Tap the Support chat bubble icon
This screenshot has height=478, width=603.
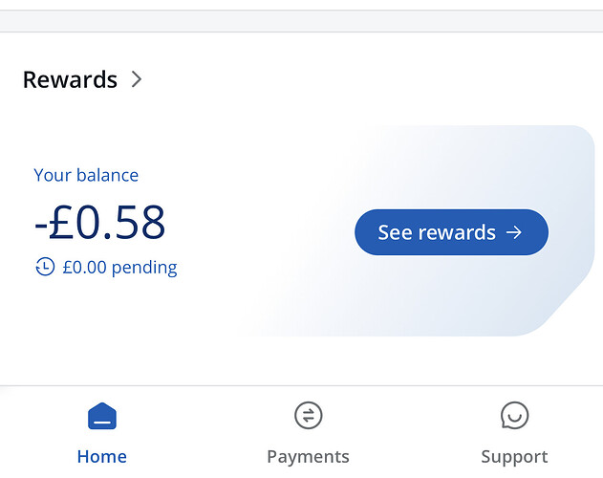point(514,415)
